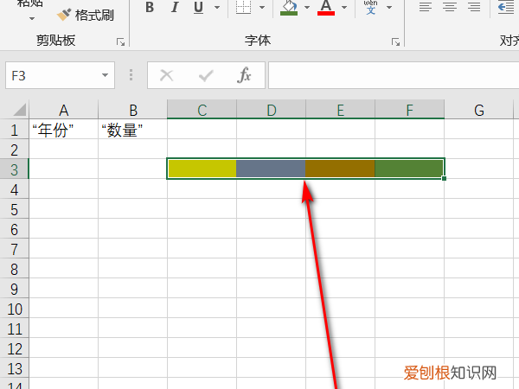The image size is (519, 389).
Task: Select row 5 header
Action: click(14, 209)
